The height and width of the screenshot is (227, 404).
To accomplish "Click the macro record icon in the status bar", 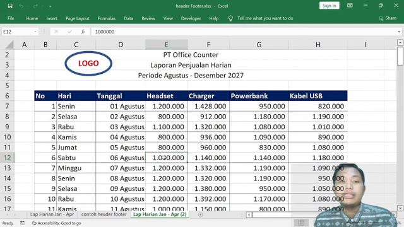I will tap(23, 223).
